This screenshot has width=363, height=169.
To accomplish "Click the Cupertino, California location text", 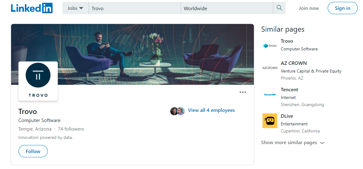I will [300, 131].
